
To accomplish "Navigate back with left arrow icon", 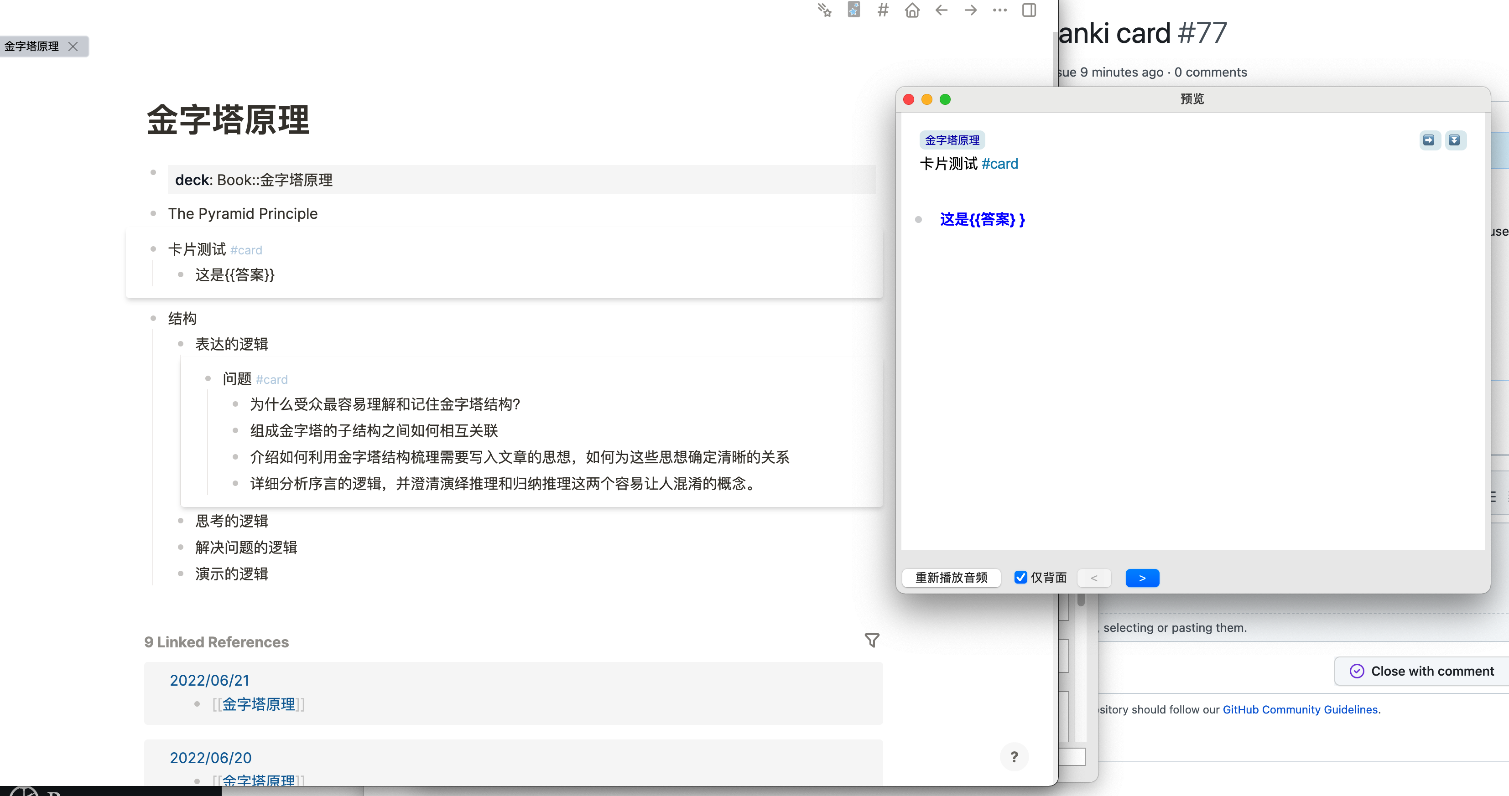I will pyautogui.click(x=942, y=10).
